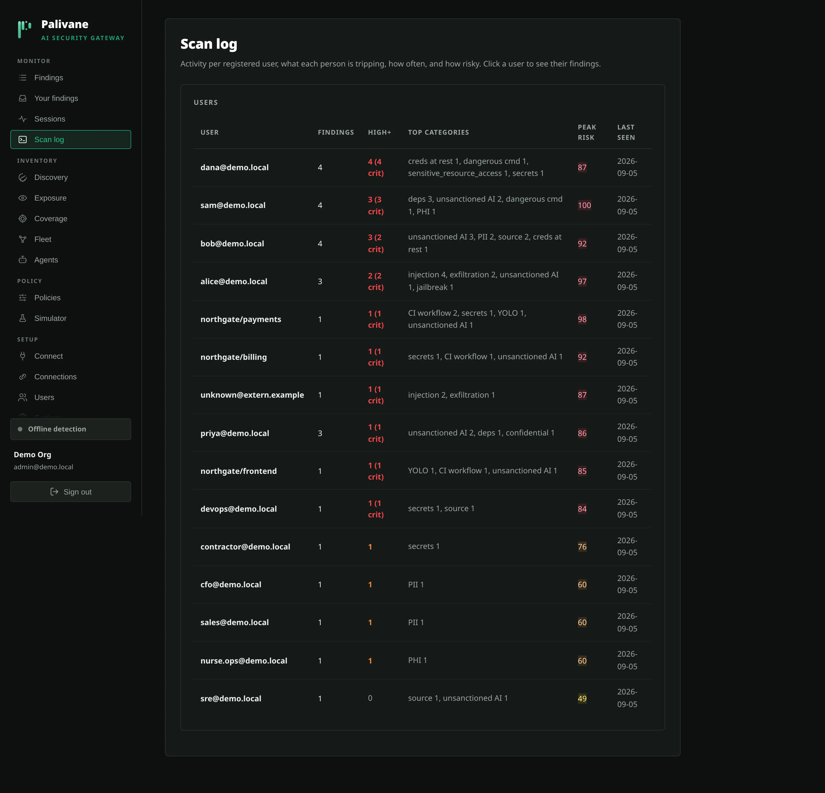
Task: Click the "2 (2 crit)" high count
Action: 376,282
